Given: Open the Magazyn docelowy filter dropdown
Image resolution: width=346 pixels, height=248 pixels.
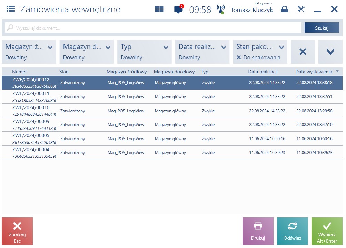Looking at the screenshot, I should [x=87, y=52].
